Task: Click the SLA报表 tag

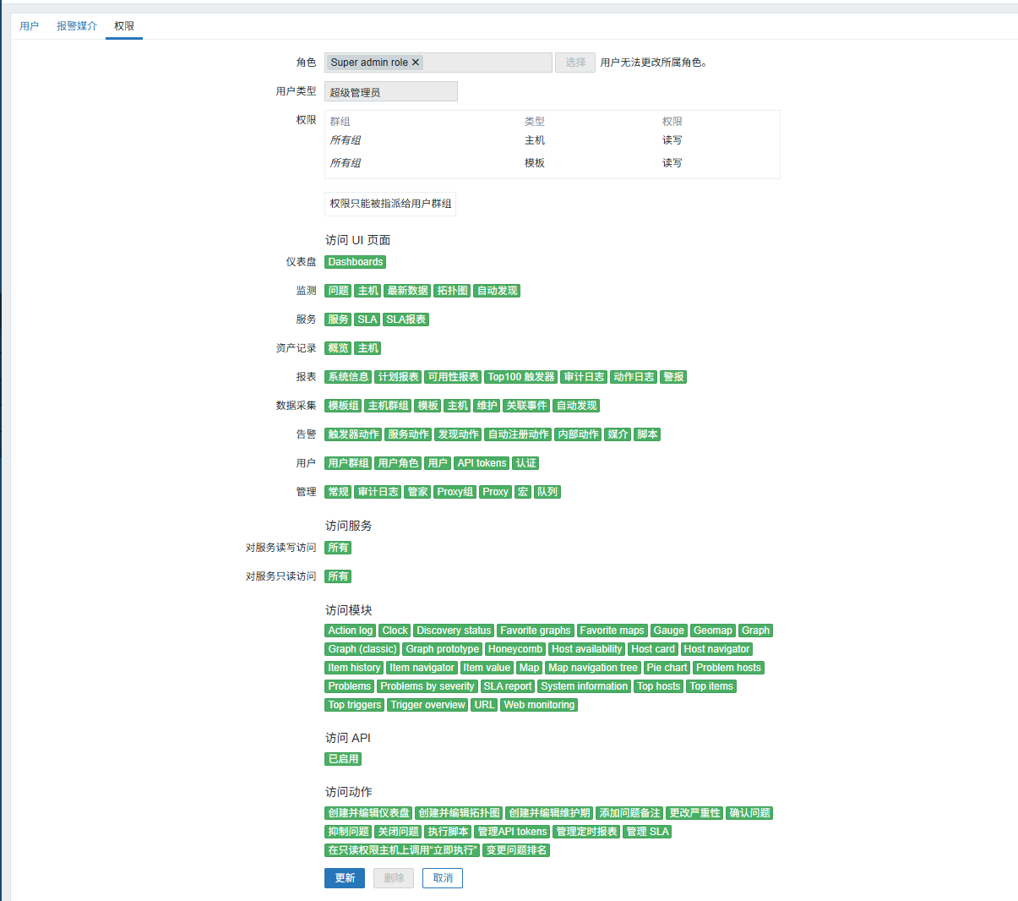Action: pos(406,319)
